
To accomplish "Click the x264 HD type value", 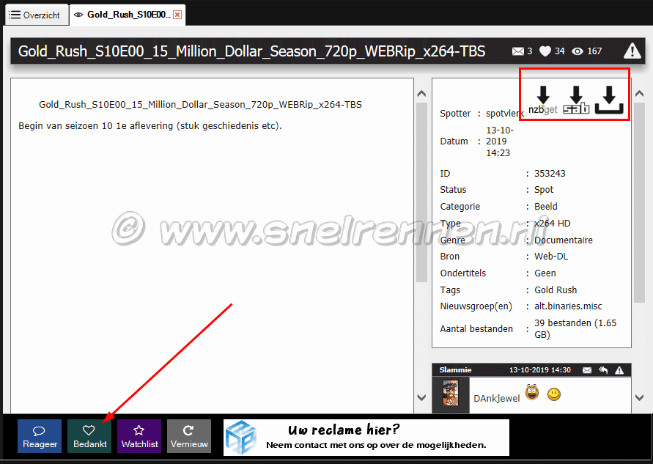I will tap(552, 224).
